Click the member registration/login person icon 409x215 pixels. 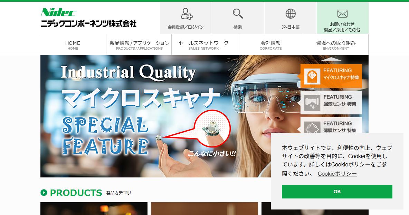pyautogui.click(x=187, y=13)
